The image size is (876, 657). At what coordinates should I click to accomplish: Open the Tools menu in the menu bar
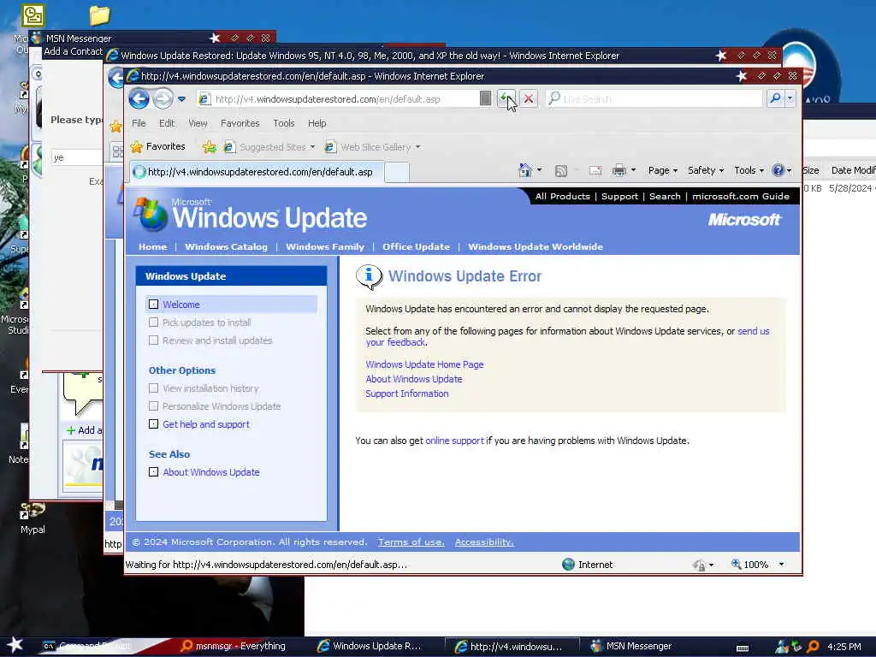tap(284, 123)
